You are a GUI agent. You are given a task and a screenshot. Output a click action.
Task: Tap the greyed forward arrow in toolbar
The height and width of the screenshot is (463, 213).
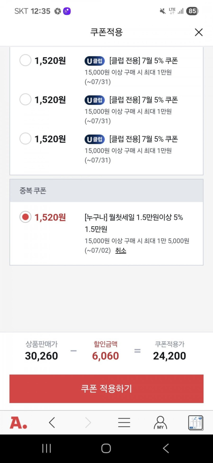pos(88,423)
